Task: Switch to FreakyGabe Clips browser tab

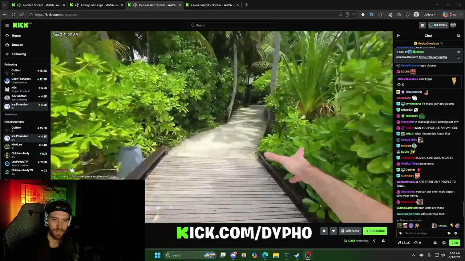Action: pyautogui.click(x=96, y=5)
